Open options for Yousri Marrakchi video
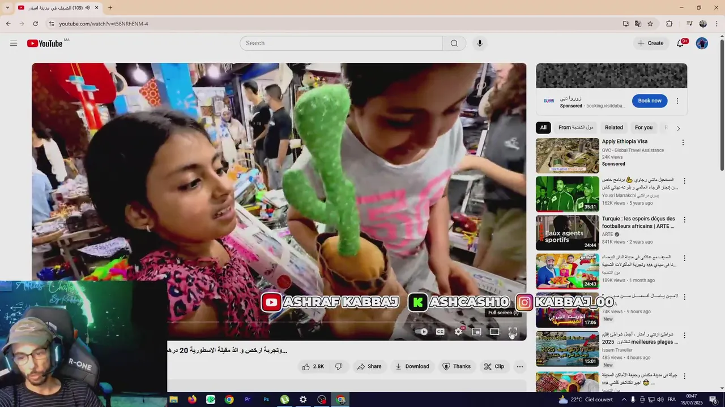This screenshot has width=725, height=407. click(684, 181)
